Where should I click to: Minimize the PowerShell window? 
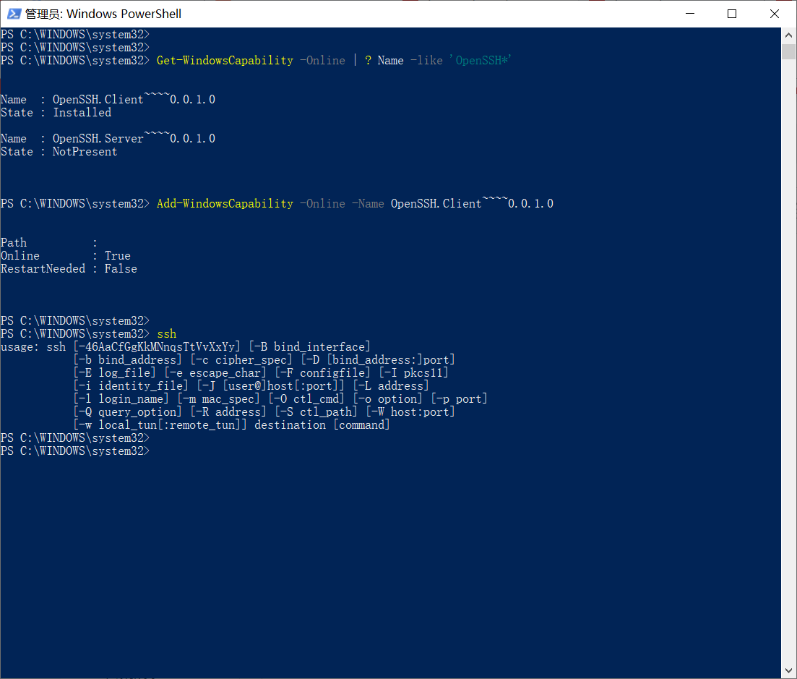tap(689, 13)
